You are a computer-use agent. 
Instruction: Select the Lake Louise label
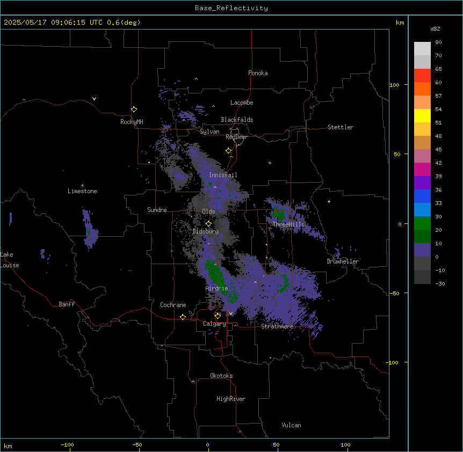coord(10,260)
